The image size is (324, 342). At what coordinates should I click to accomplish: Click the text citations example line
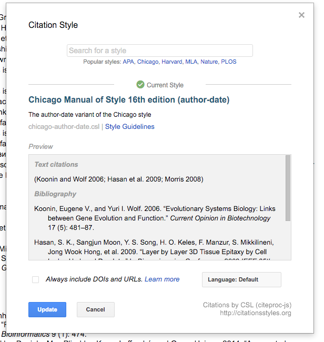pyautogui.click(x=119, y=179)
